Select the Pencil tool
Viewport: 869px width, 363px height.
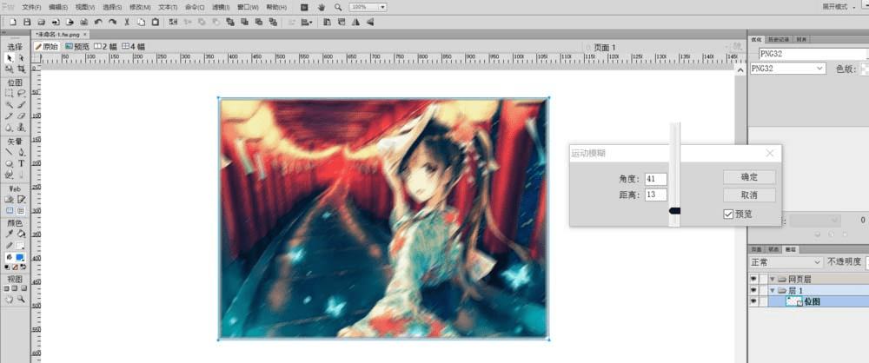tap(9, 115)
